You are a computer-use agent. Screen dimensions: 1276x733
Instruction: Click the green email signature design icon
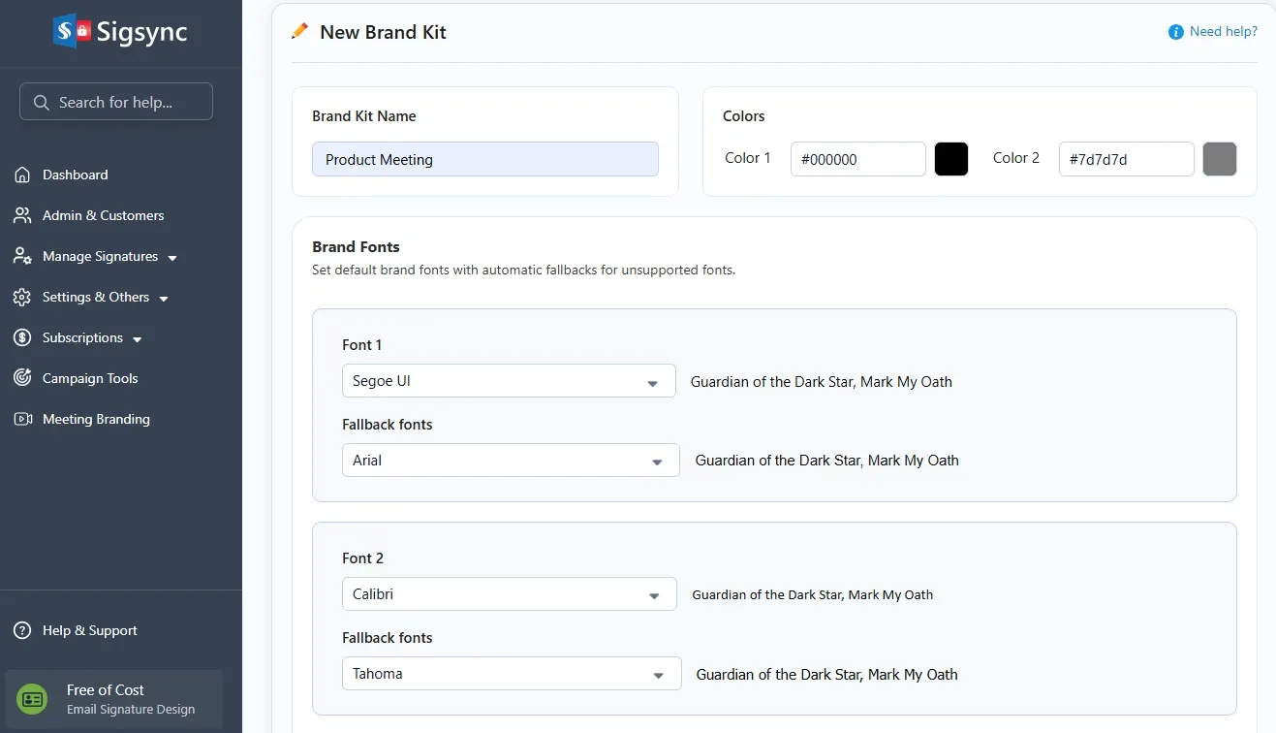[x=33, y=698]
